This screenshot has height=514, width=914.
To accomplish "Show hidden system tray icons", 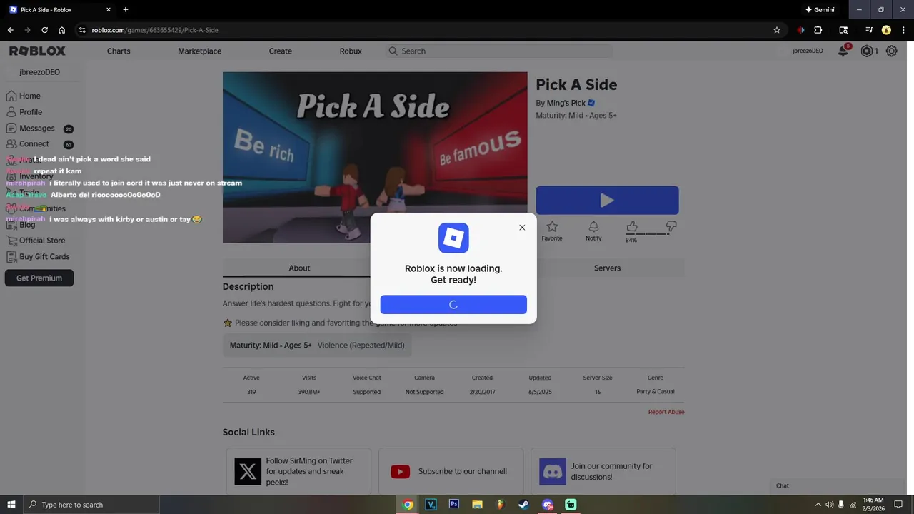I will point(818,505).
